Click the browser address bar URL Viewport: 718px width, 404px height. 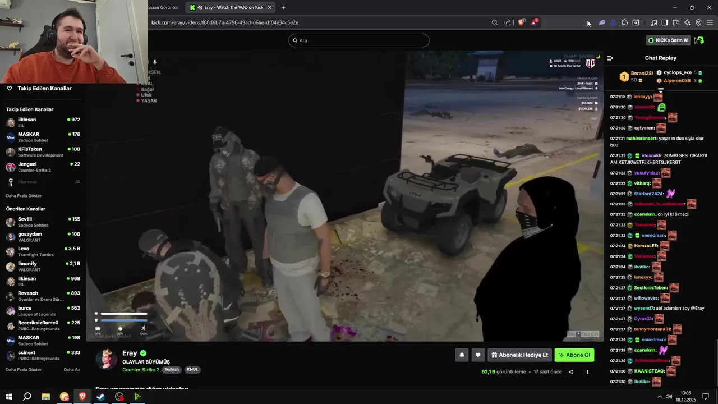coord(225,22)
